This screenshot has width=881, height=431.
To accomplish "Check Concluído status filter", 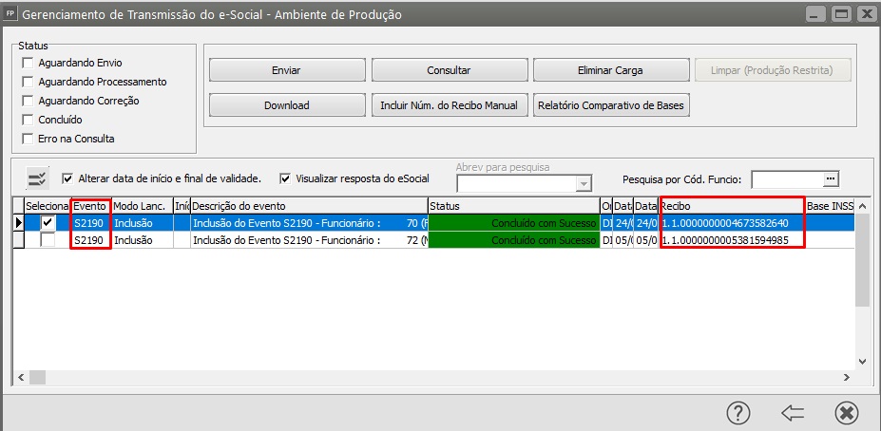I will 28,121.
